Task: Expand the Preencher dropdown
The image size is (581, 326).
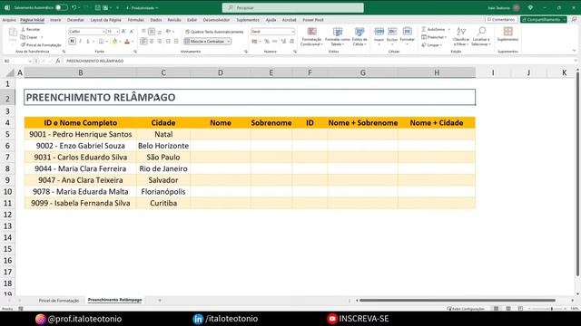Action: pos(446,37)
